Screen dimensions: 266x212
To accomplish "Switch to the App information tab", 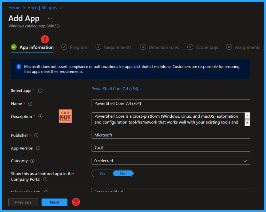I will pos(32,48).
